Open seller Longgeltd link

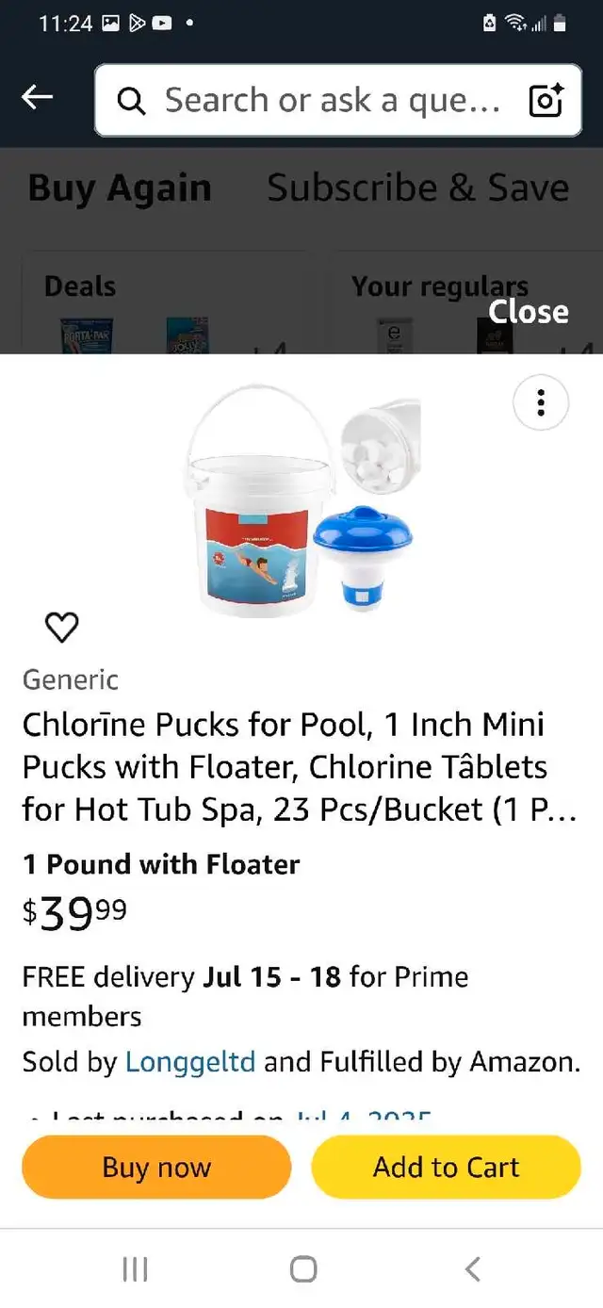pyautogui.click(x=190, y=1062)
